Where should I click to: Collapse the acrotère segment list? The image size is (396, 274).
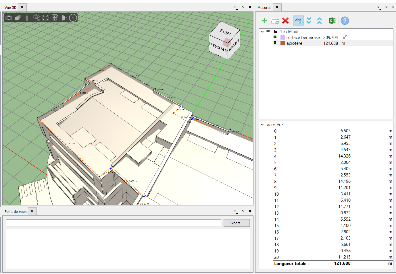pos(262,125)
